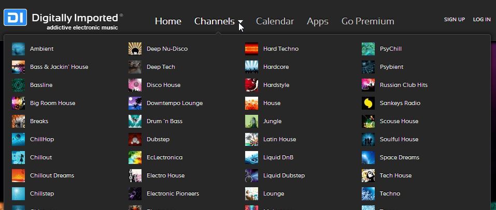
Task: Open the Lounge channel link
Action: 274,194
